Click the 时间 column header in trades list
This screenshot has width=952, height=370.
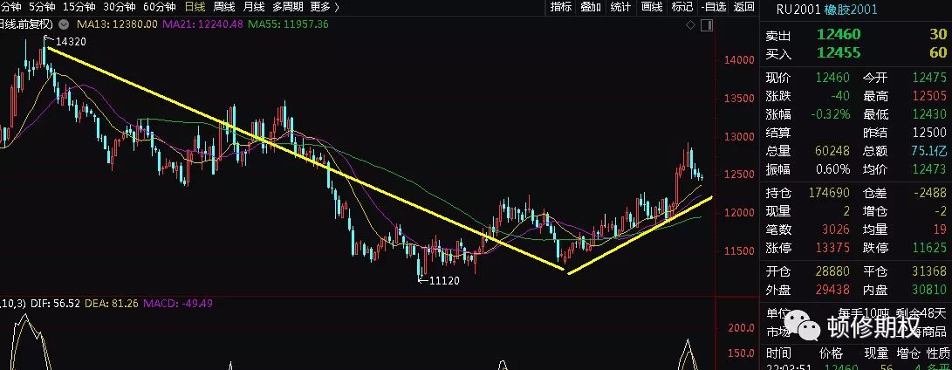(x=778, y=353)
